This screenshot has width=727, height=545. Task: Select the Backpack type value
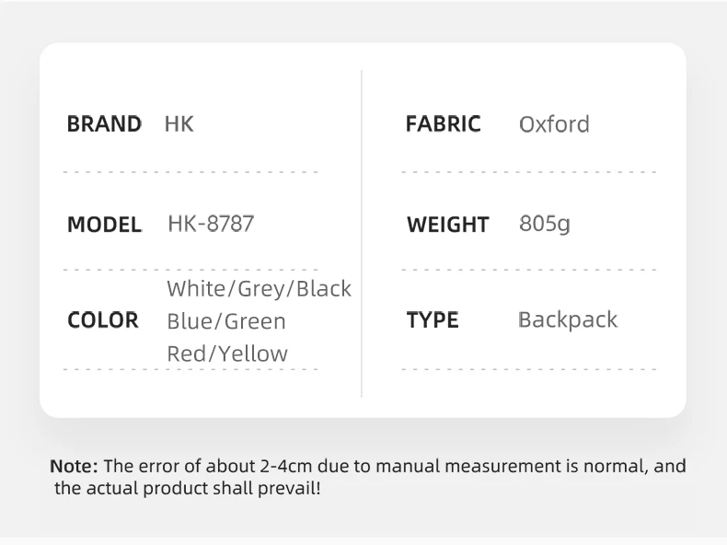pos(568,320)
